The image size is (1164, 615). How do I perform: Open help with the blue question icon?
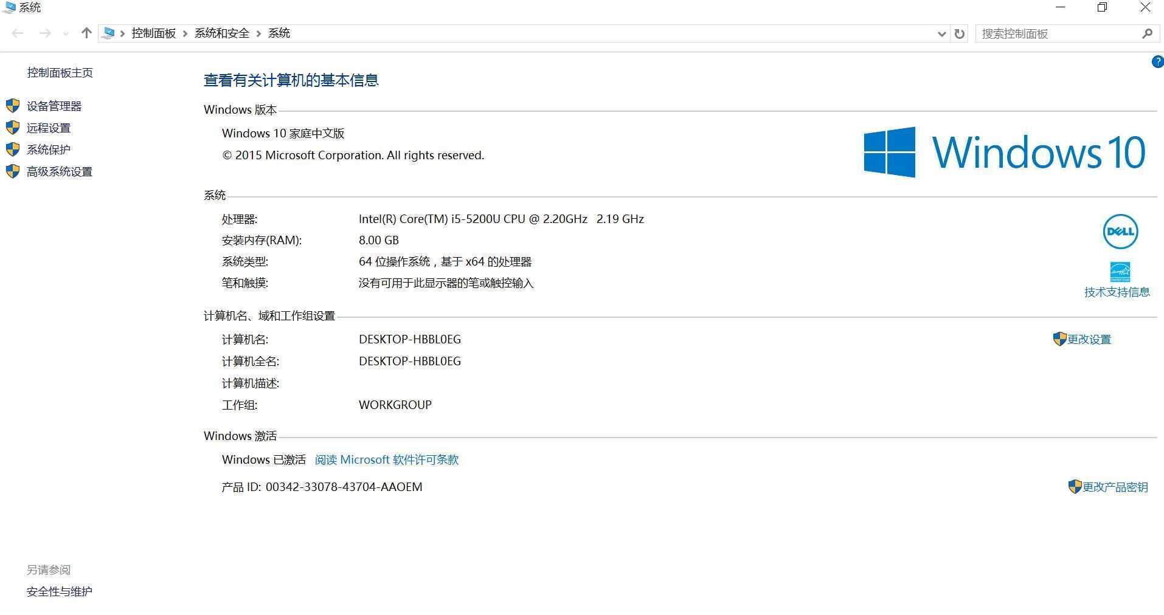1158,61
